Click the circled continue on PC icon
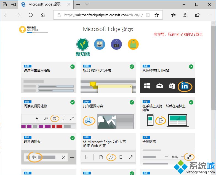This screenshot has height=175, width=216. click(161, 121)
